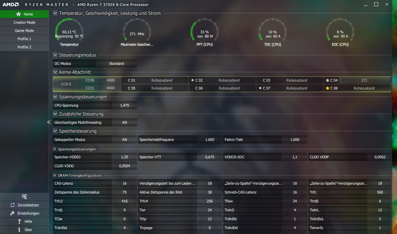Open the Home tab in sidebar
Image resolution: width=397 pixels, height=234 pixels.
24,14
